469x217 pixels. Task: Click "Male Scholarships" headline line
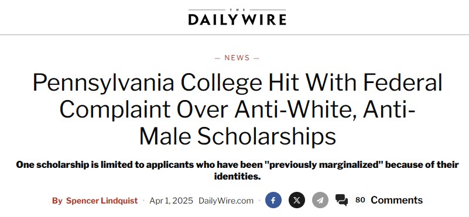(238, 136)
